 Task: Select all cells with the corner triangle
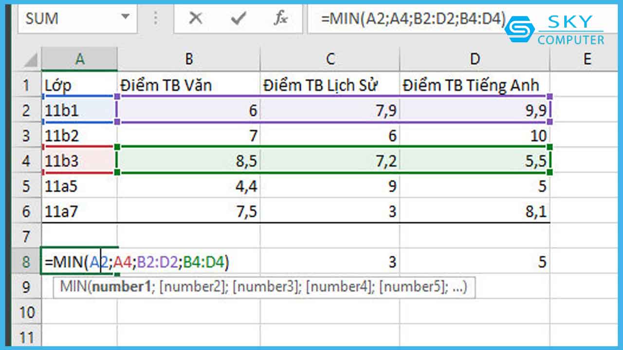[31, 60]
